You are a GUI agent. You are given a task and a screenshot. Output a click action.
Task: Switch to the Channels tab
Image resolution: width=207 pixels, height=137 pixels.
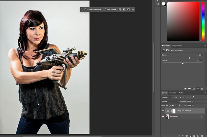[x=173, y=93]
